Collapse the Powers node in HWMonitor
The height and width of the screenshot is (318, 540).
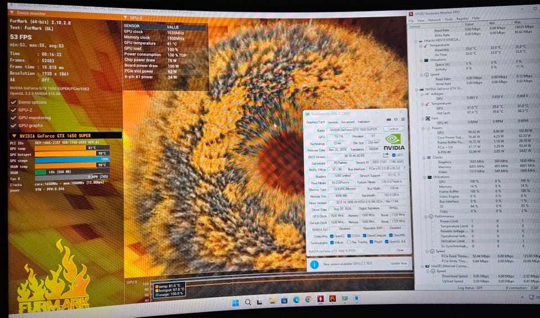(423, 128)
